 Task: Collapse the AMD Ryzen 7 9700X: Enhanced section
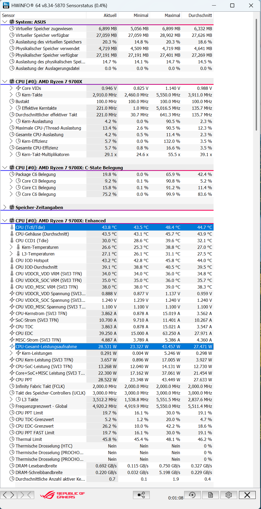pyautogui.click(x=5, y=220)
